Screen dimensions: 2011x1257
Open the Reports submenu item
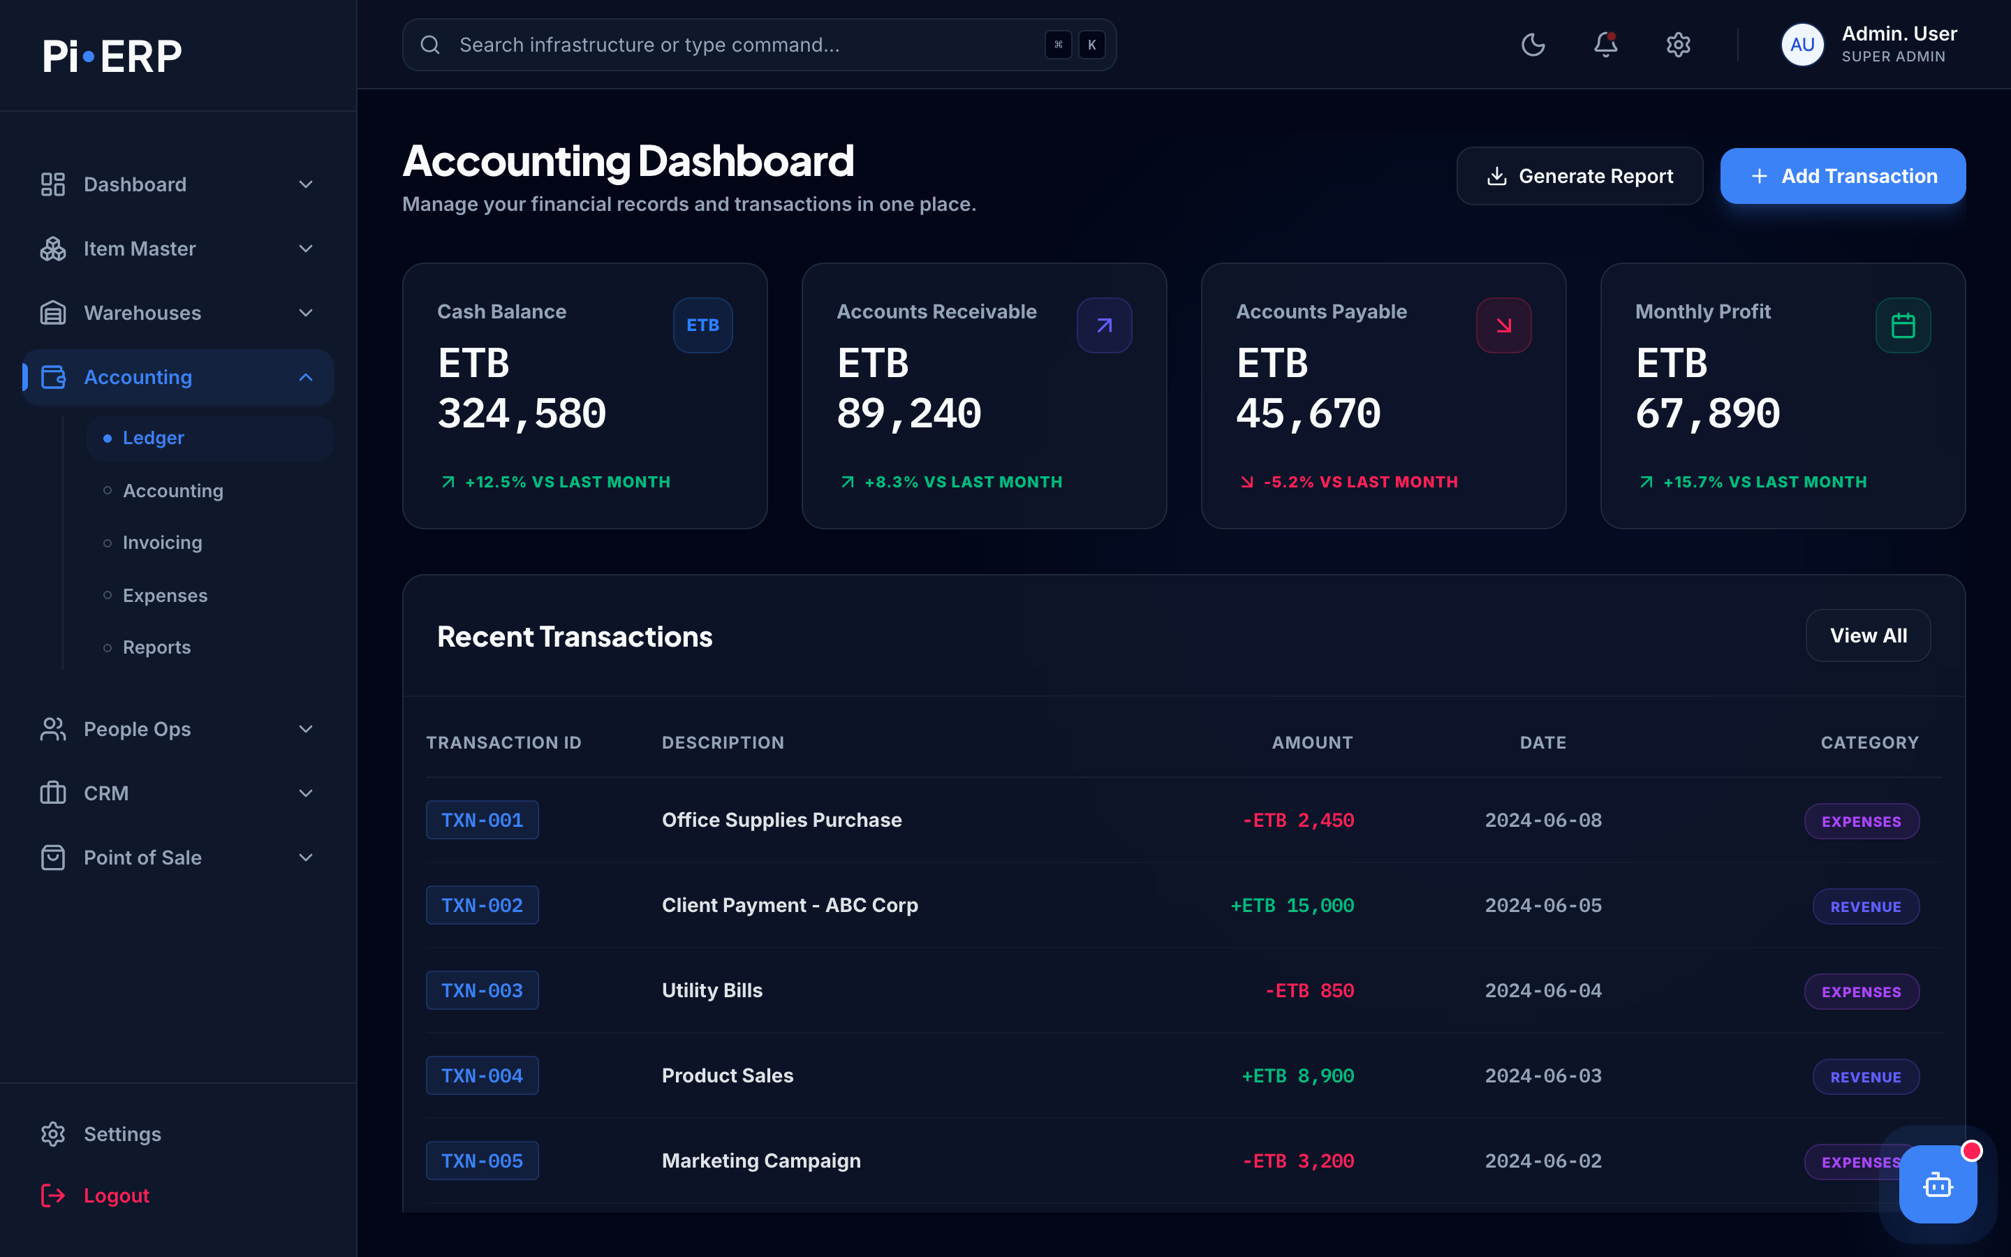pyautogui.click(x=209, y=647)
